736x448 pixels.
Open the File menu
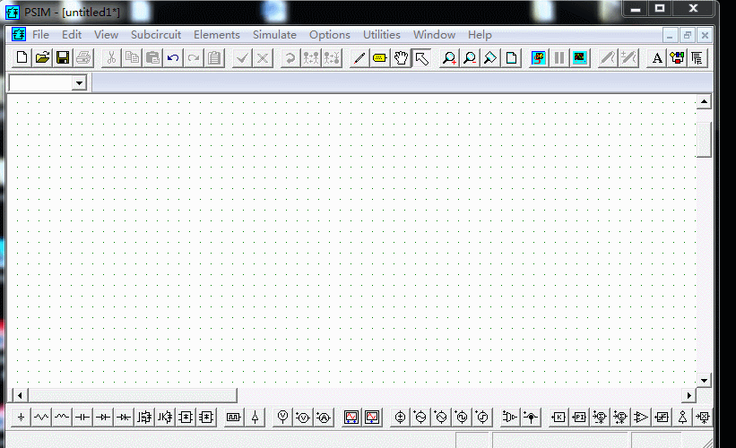tap(40, 35)
